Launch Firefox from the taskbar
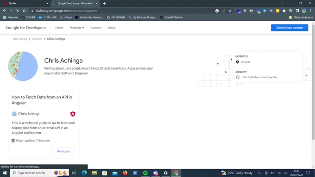 (125, 173)
